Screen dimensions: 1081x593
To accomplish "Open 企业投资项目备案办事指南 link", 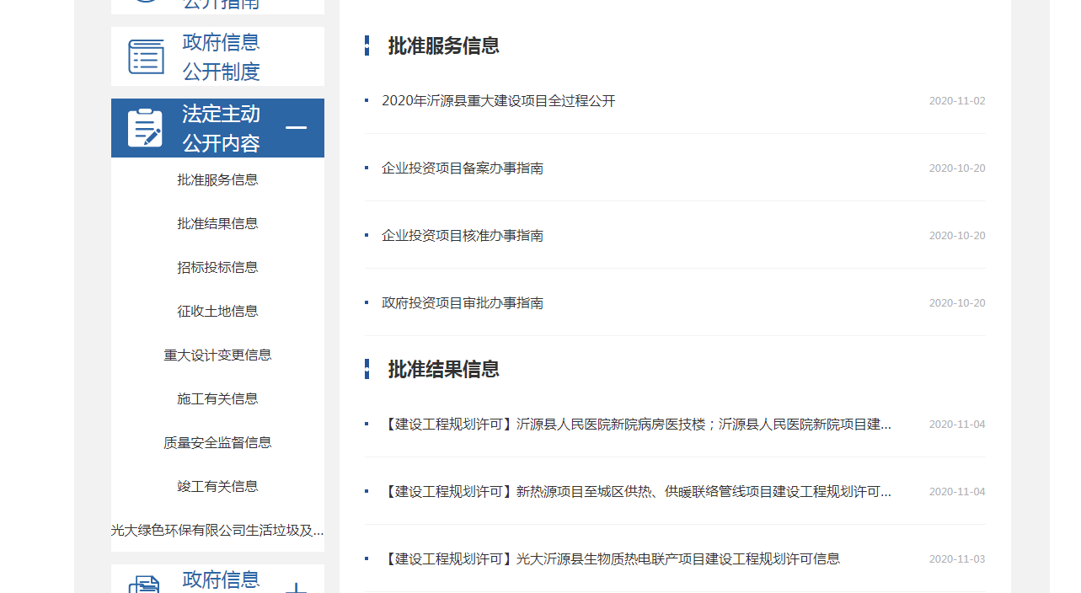I will (462, 168).
